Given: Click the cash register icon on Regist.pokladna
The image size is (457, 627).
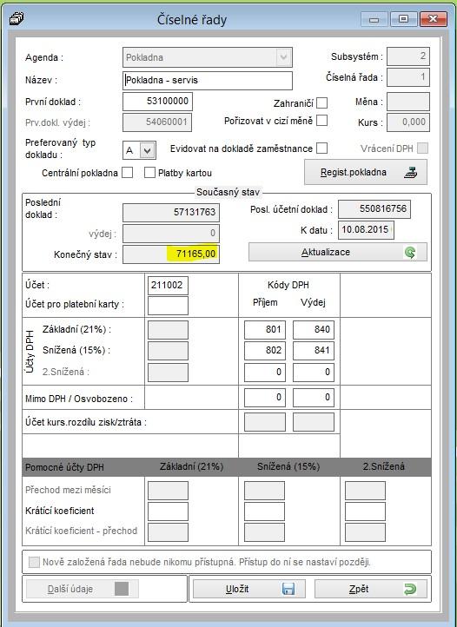Looking at the screenshot, I should coord(410,172).
